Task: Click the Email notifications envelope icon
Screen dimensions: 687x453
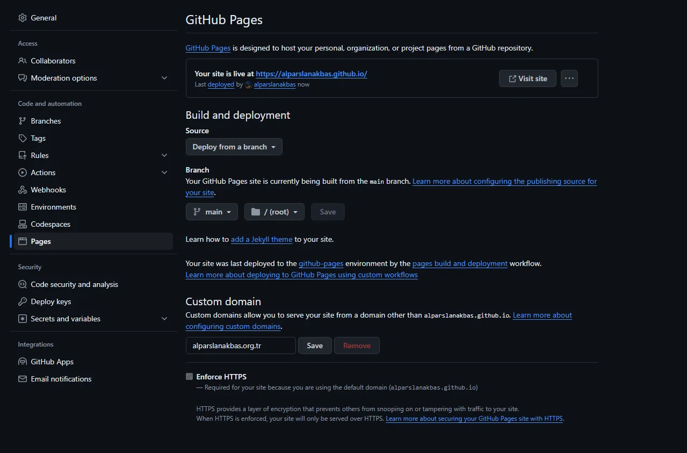Action: (x=23, y=379)
